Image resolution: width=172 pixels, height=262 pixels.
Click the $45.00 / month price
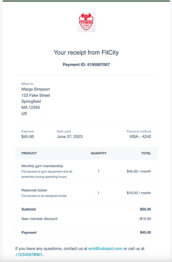[139, 171]
